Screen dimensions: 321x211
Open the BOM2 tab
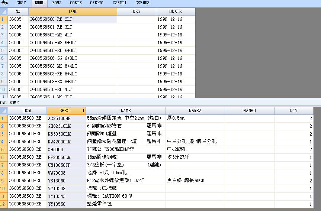point(57,3)
